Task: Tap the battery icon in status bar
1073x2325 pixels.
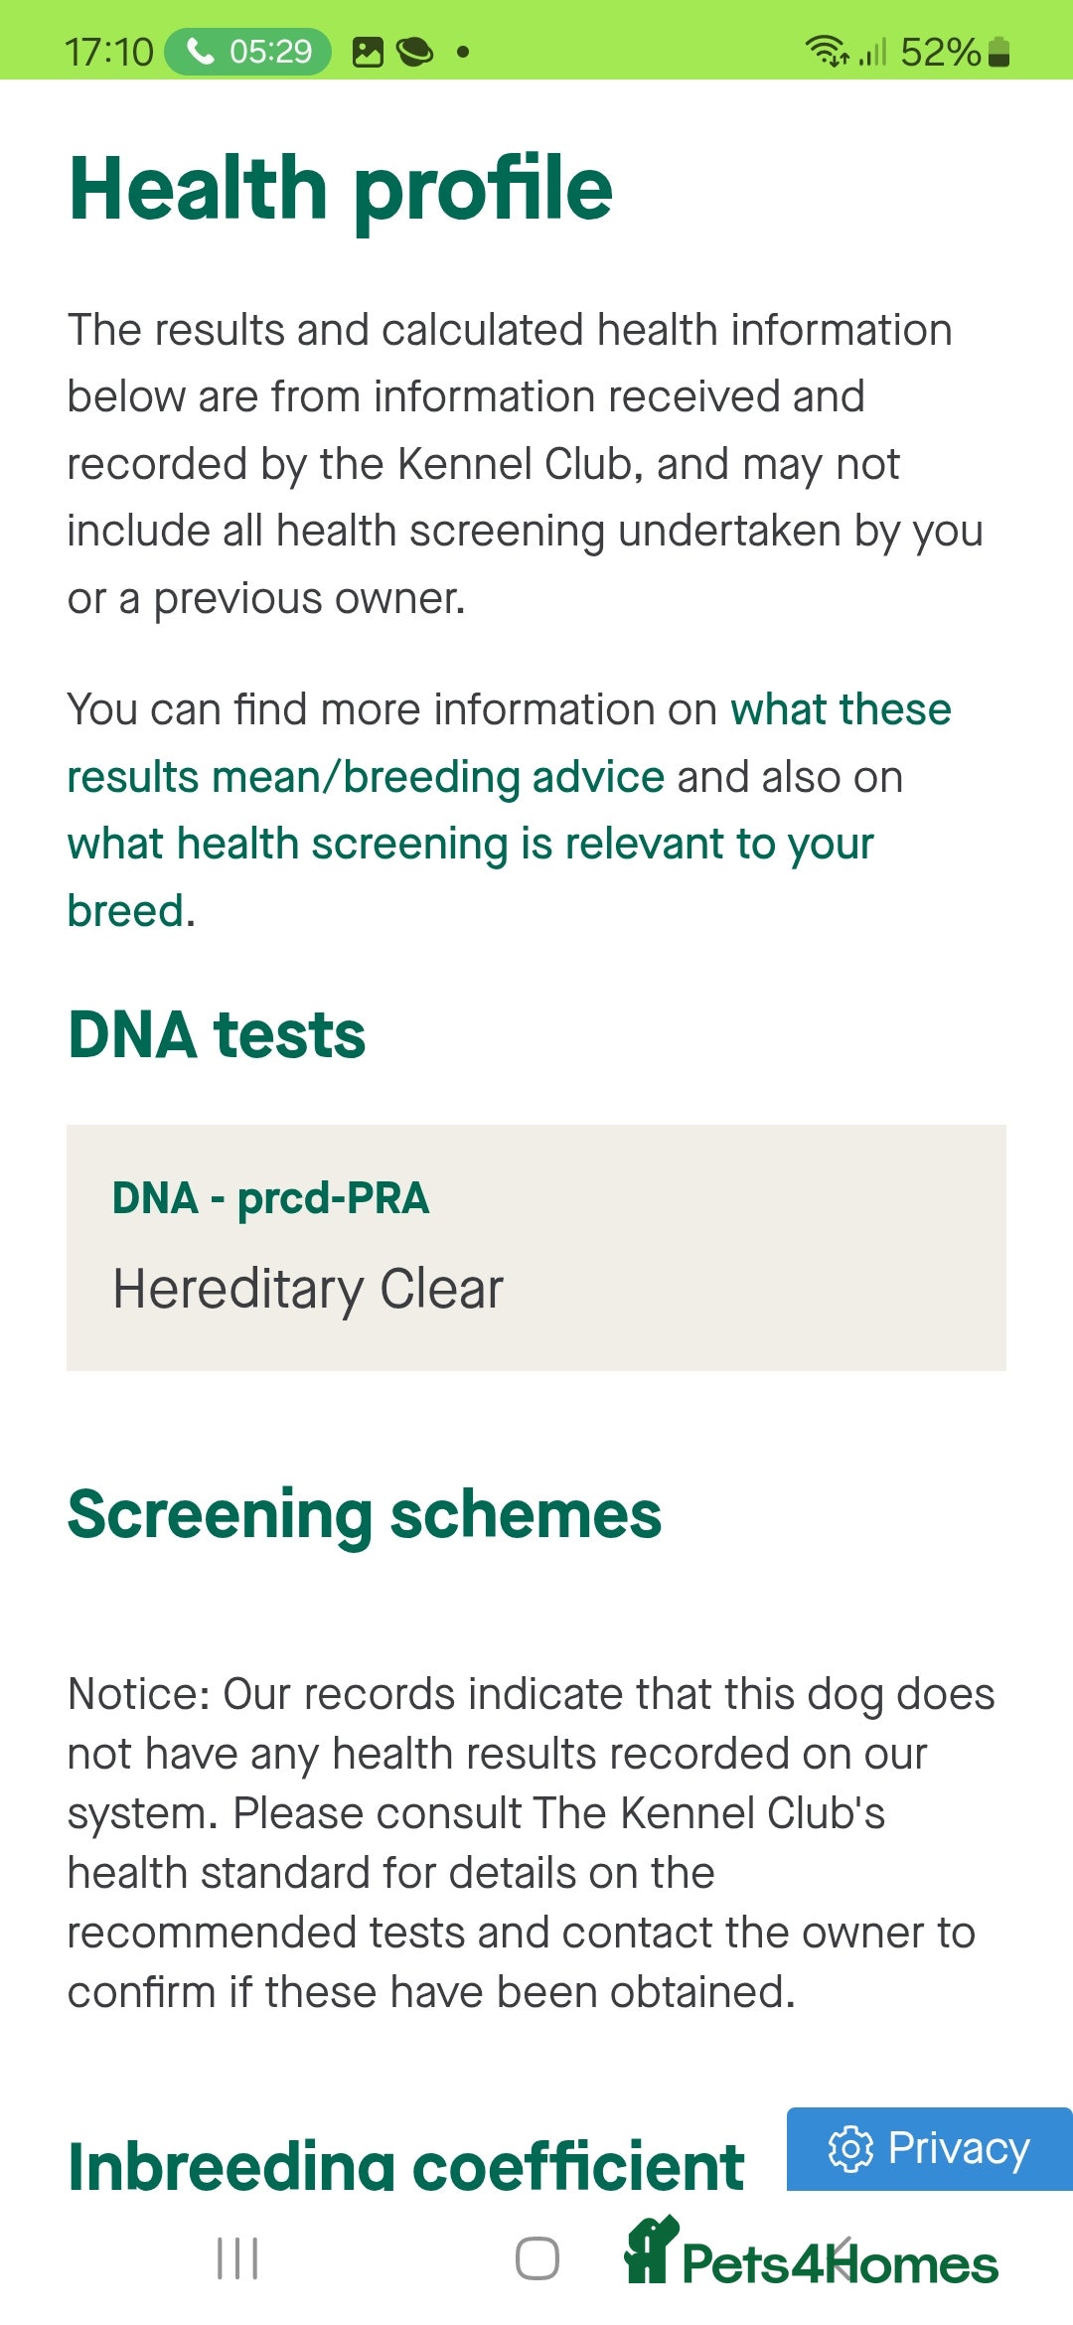Action: click(999, 52)
